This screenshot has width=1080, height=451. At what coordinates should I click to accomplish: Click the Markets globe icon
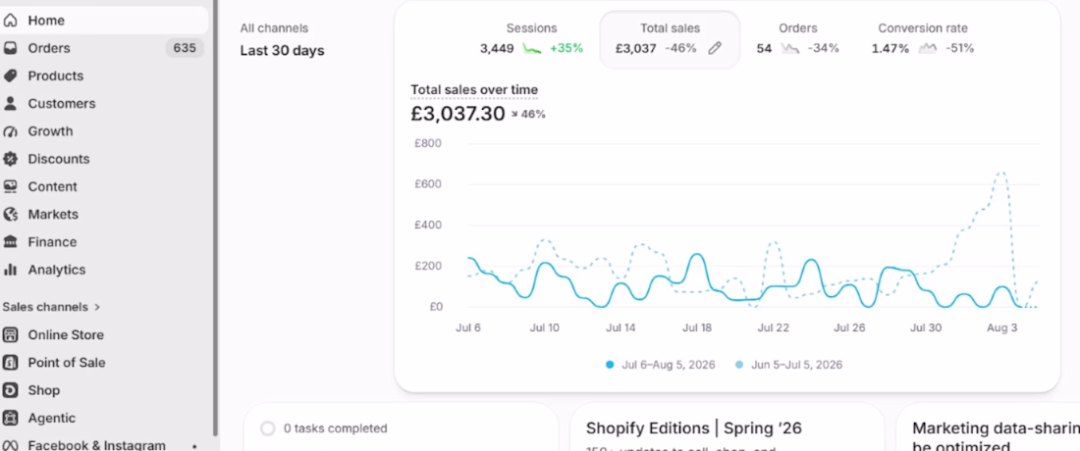point(10,215)
